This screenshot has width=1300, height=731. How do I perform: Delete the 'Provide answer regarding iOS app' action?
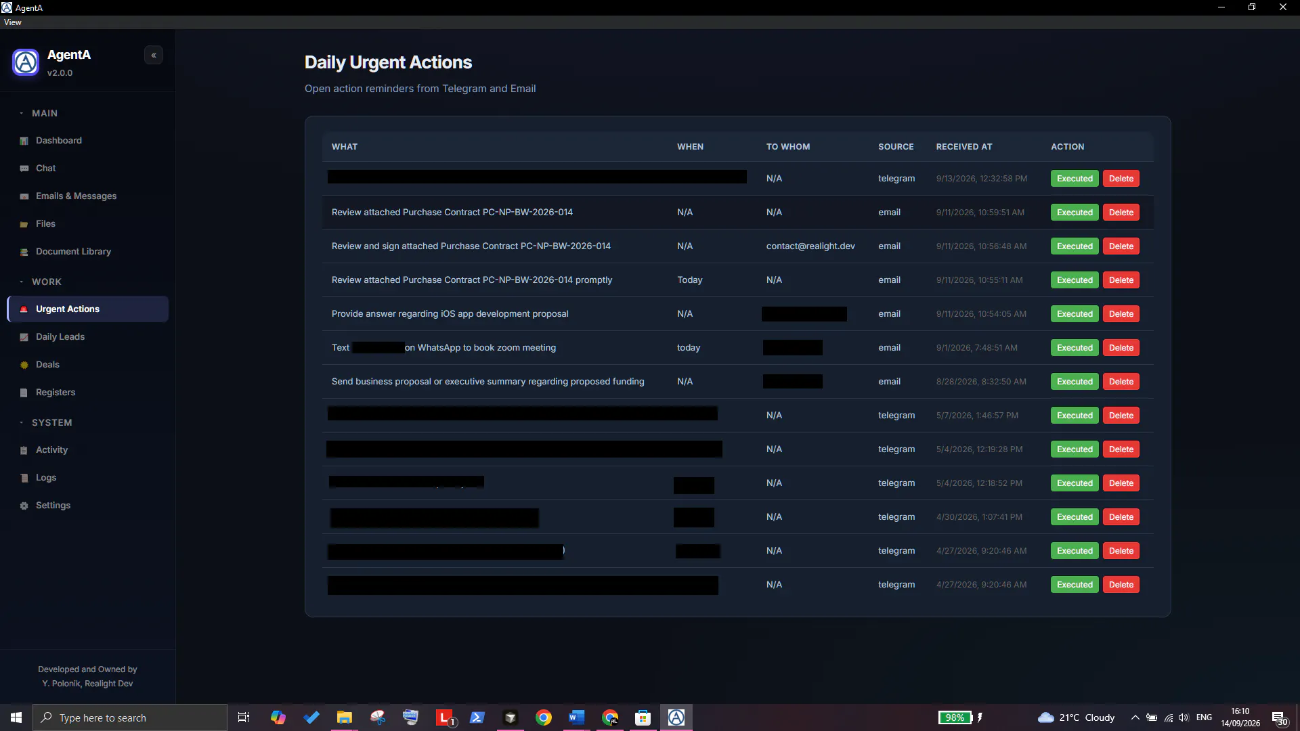pyautogui.click(x=1121, y=314)
